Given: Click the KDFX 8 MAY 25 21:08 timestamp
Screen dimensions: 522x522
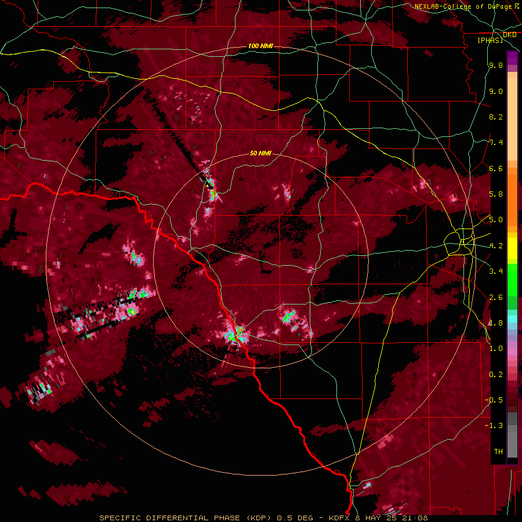Looking at the screenshot, I should [x=378, y=518].
